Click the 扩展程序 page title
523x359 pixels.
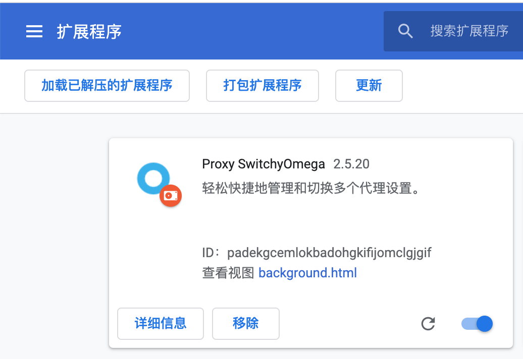[x=89, y=32]
